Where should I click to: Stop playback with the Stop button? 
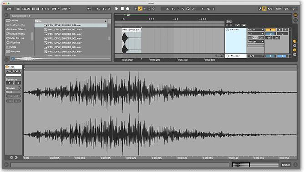122,9
